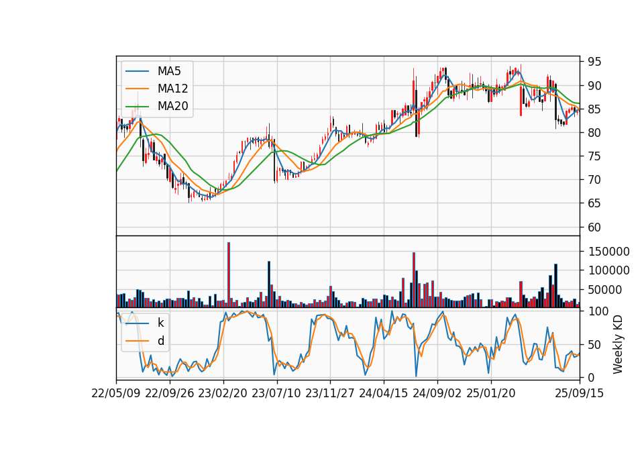Click the 23/07/10 date label
The image size is (644, 463).
[276, 393]
